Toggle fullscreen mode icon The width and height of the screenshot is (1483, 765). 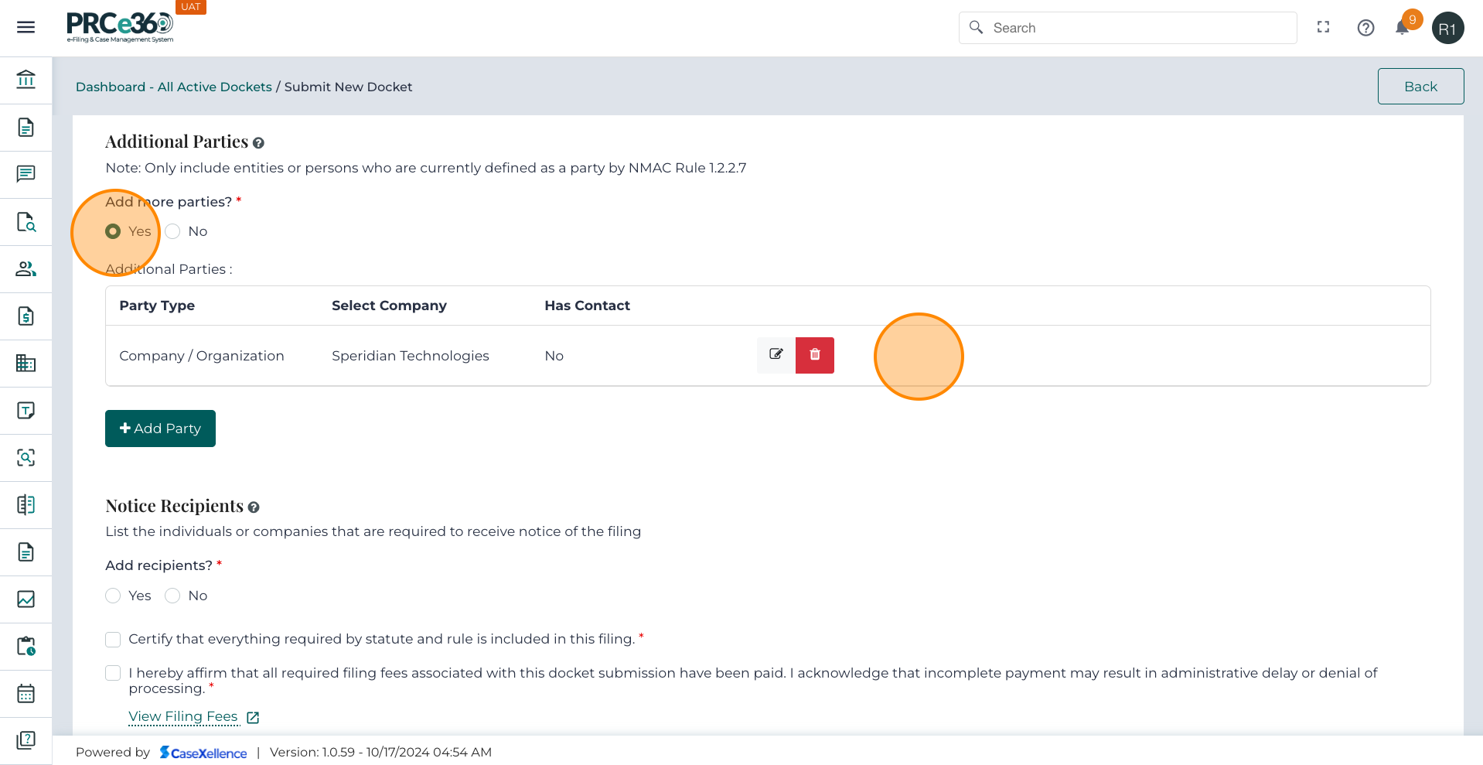(x=1323, y=28)
